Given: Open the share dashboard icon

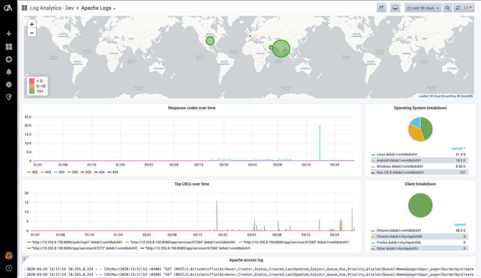Looking at the screenshot, I should coord(381,7).
